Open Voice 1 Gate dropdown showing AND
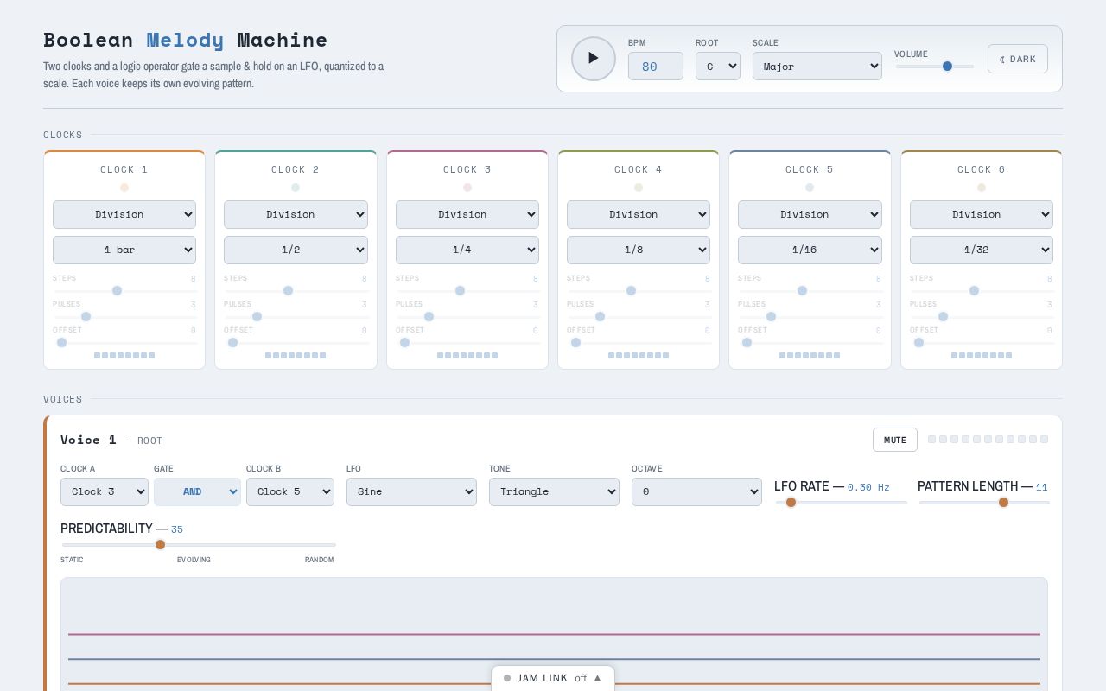 pos(197,491)
